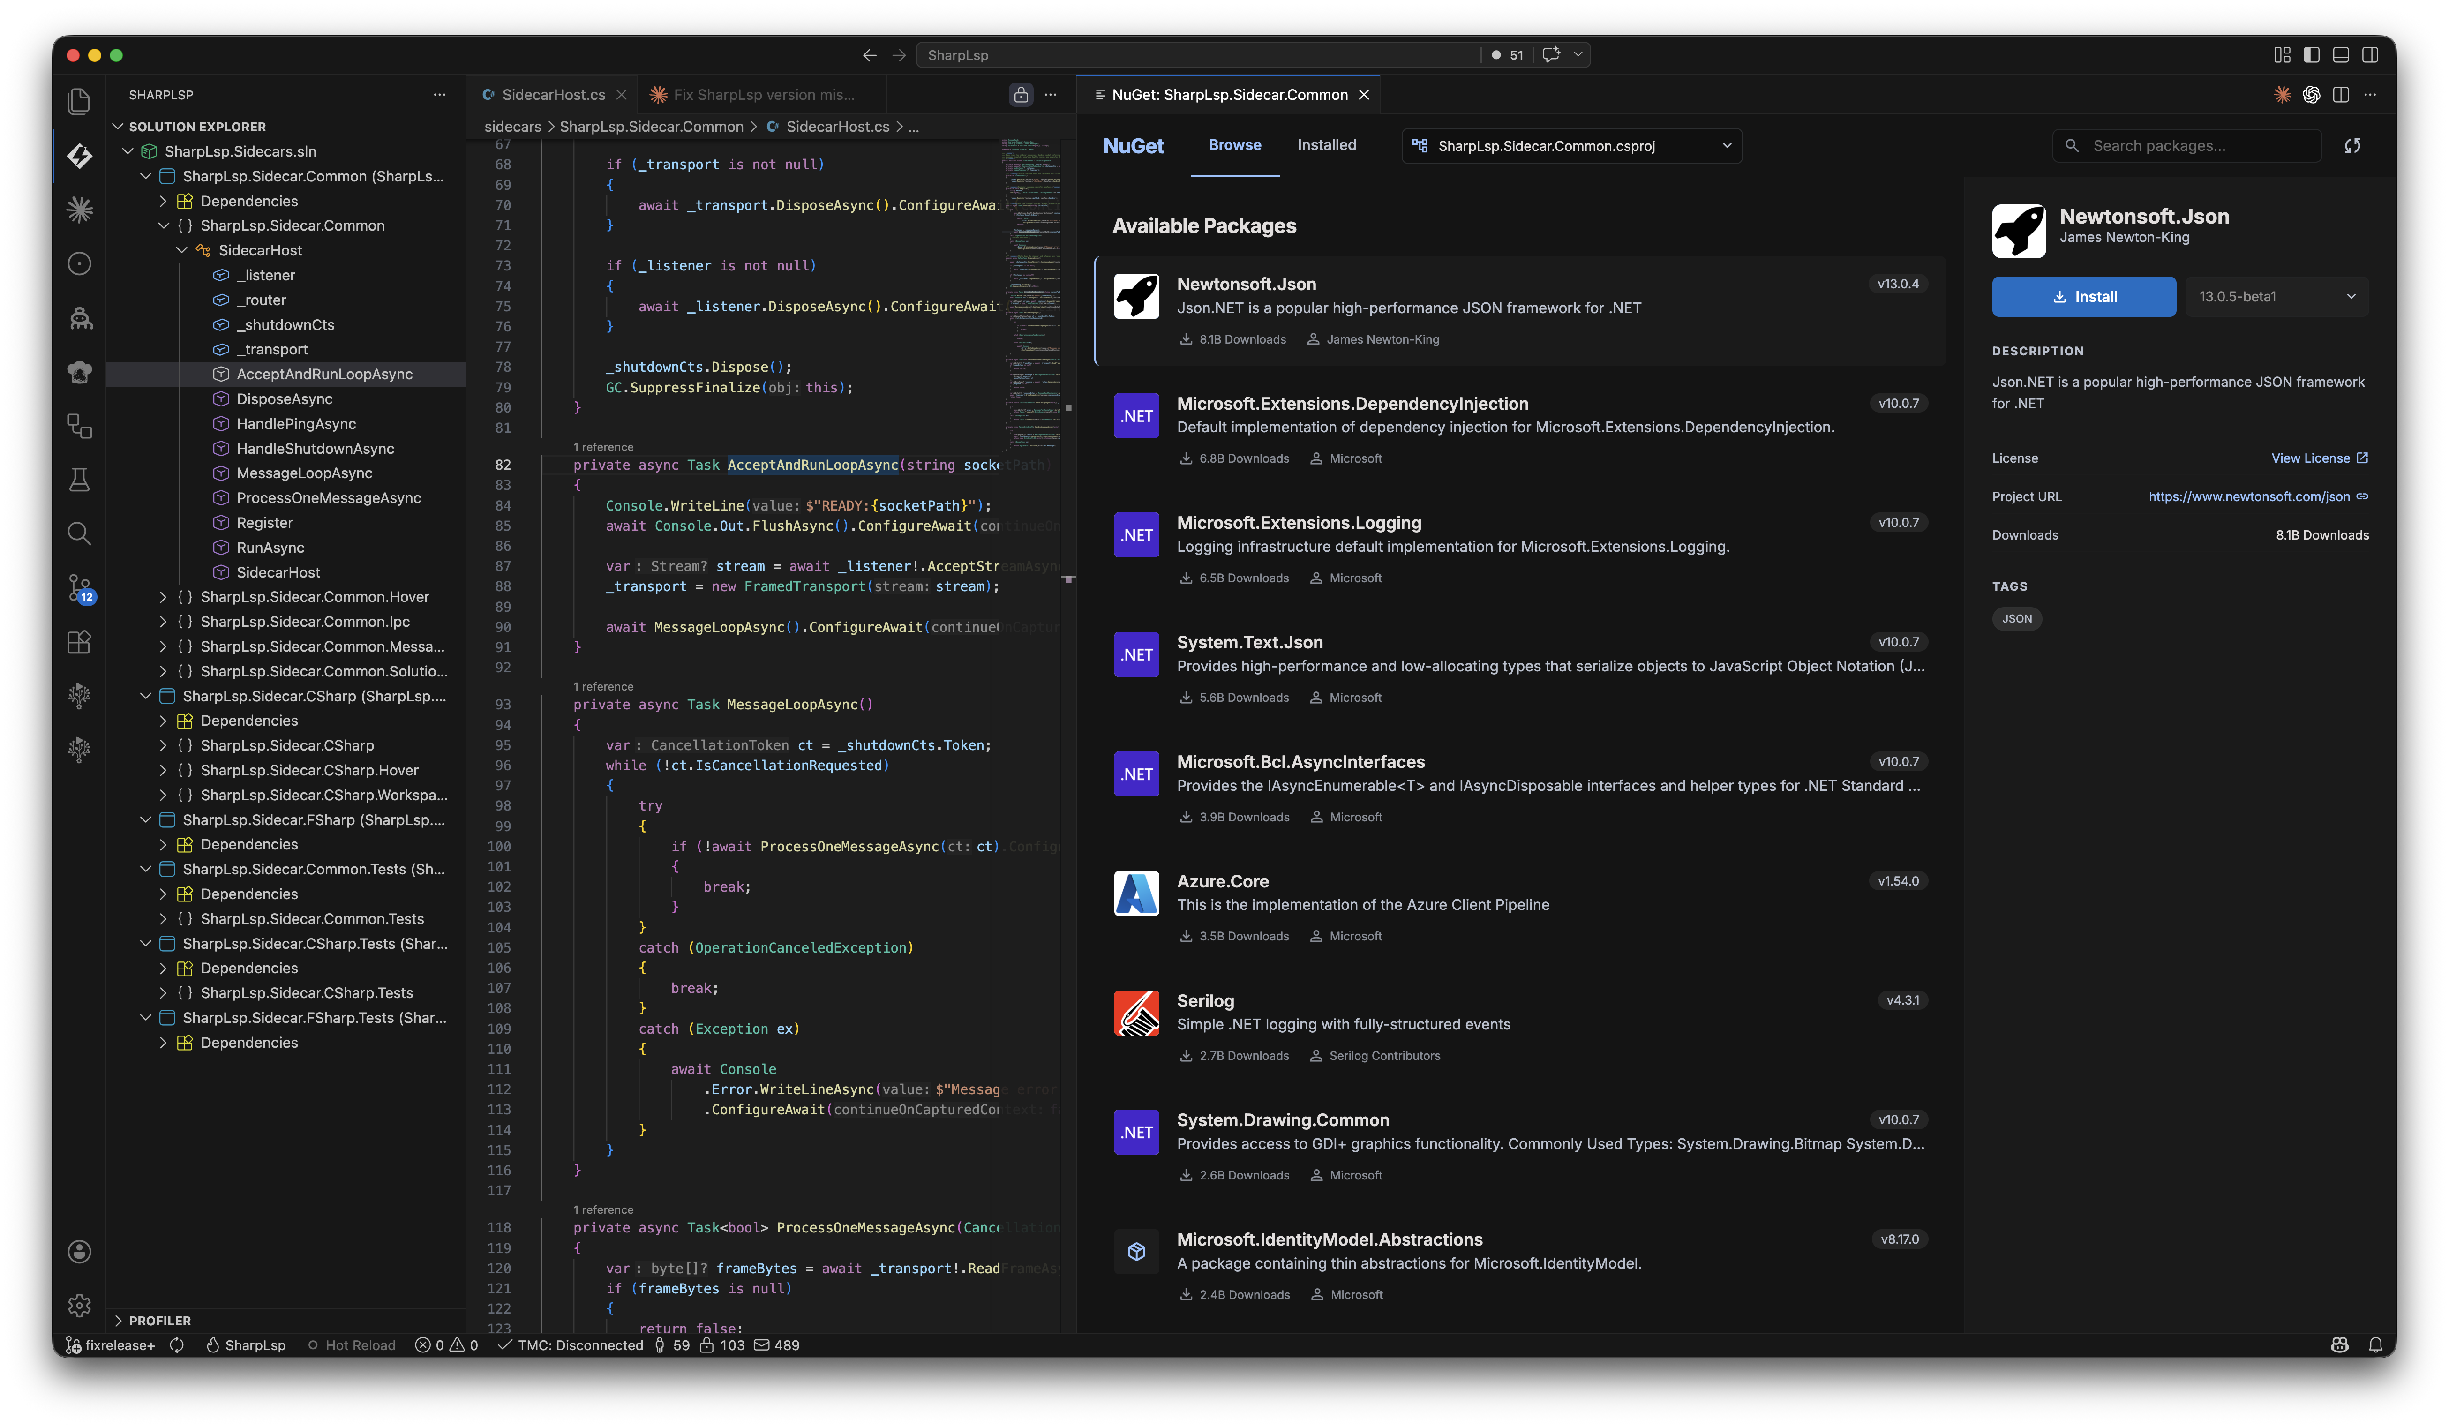The height and width of the screenshot is (1427, 2449).
Task: Open the Search magnifier in activity bar
Action: [80, 533]
